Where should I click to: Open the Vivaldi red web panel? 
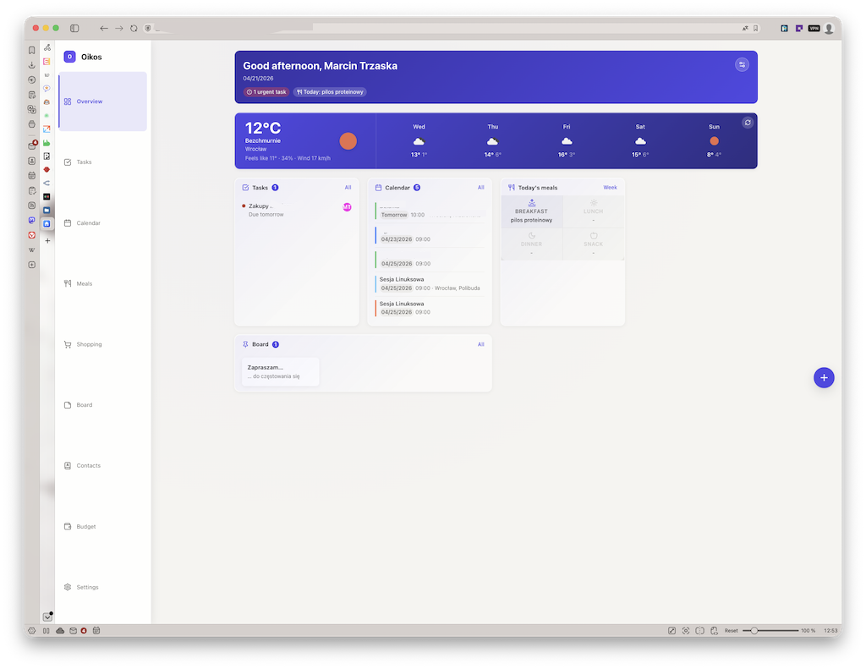coord(31,235)
